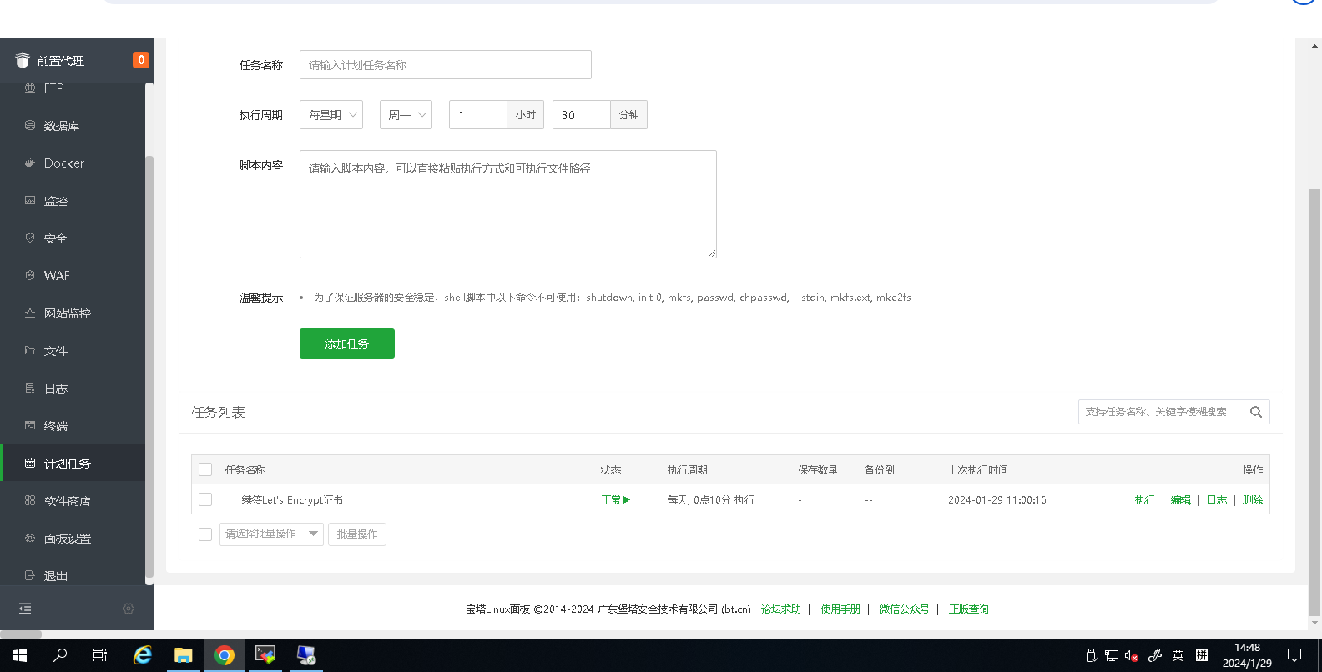
Task: Open the 软件商店 menu entry
Action: pyautogui.click(x=67, y=501)
